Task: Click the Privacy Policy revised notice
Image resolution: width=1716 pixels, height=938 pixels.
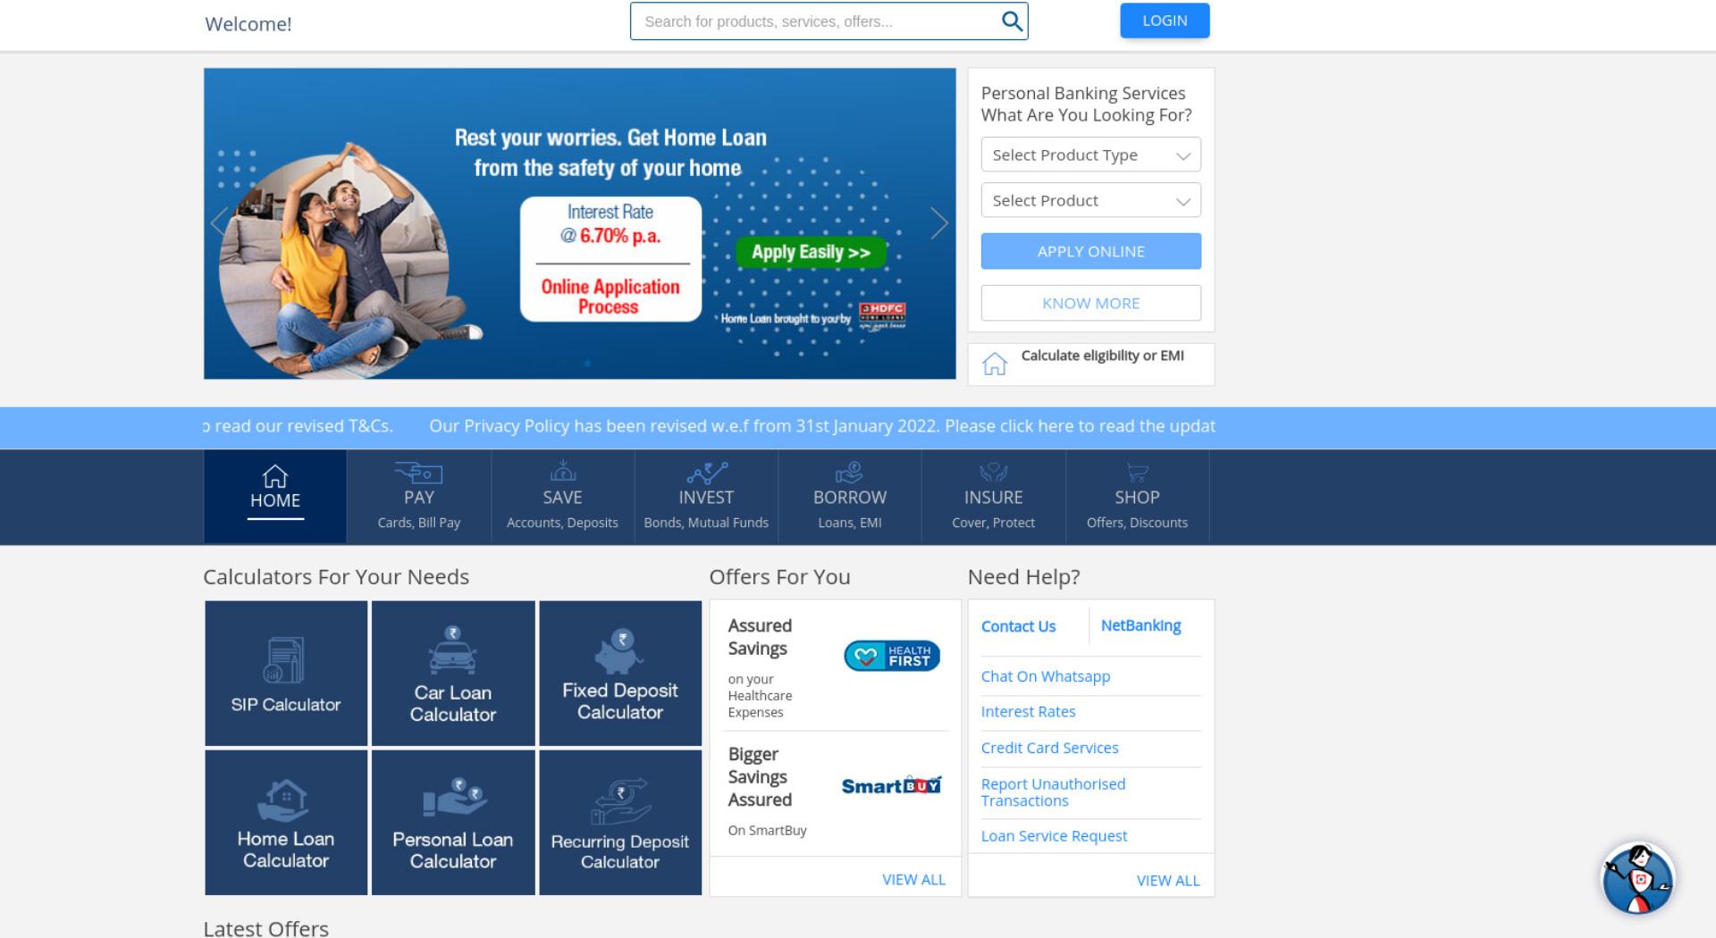Action: tap(822, 426)
